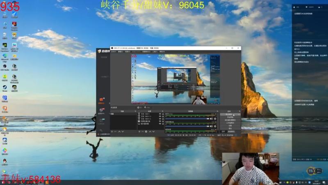Open the OBS Studio desktop shortcut
The width and height of the screenshot is (328, 185).
(x=5, y=67)
